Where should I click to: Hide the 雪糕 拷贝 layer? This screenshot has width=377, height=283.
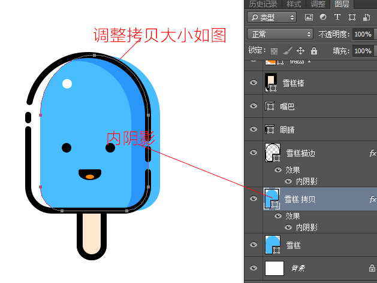[254, 199]
